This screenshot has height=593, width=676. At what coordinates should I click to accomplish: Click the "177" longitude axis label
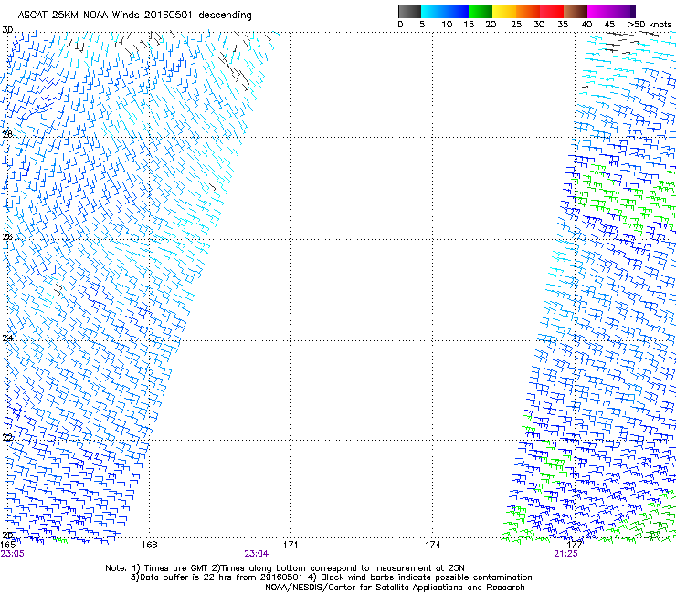575,545
